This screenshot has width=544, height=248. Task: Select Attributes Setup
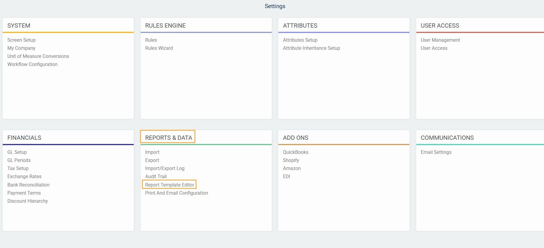(x=300, y=40)
